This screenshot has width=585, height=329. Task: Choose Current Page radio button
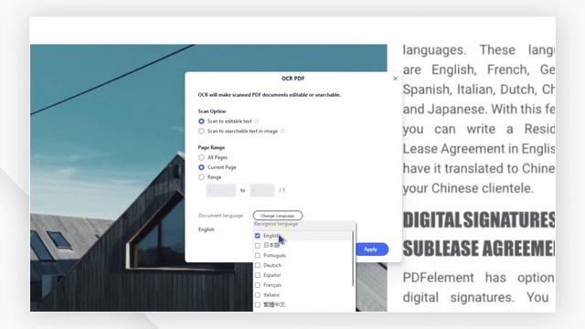tap(201, 167)
